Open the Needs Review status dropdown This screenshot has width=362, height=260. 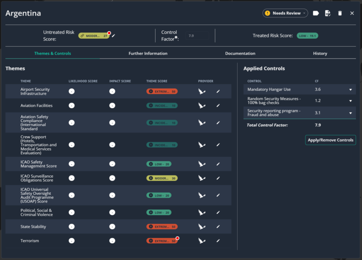point(285,13)
